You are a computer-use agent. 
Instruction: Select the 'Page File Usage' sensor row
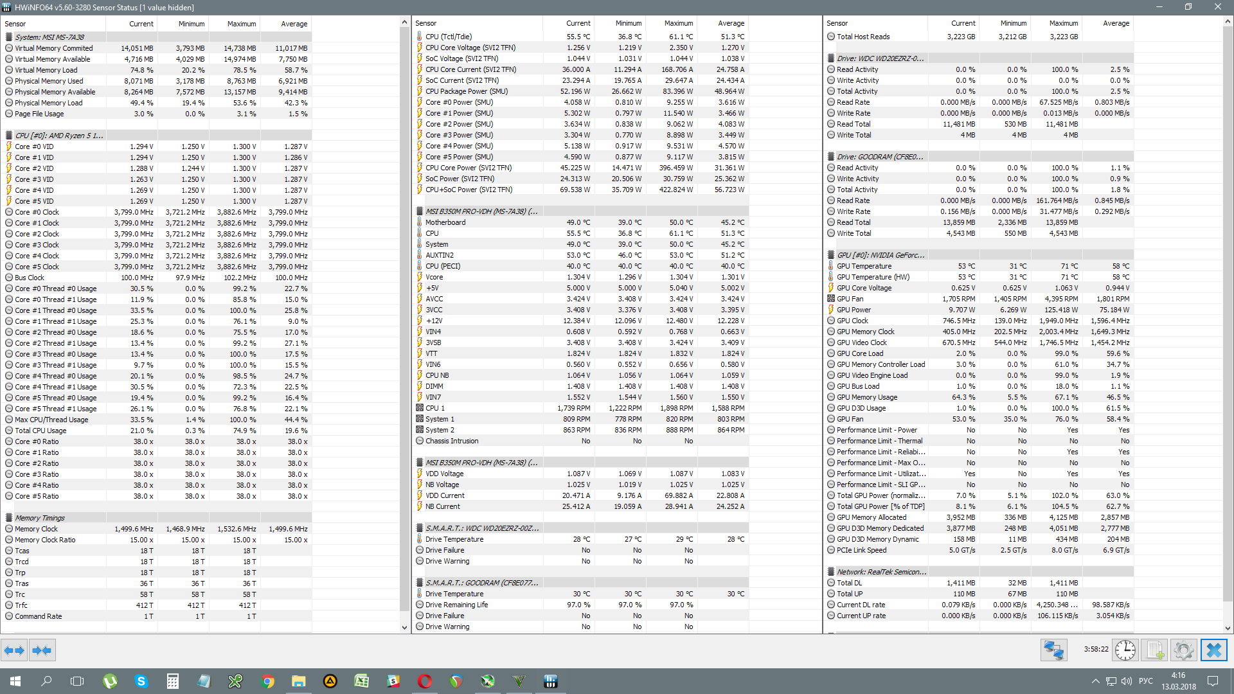(x=157, y=114)
